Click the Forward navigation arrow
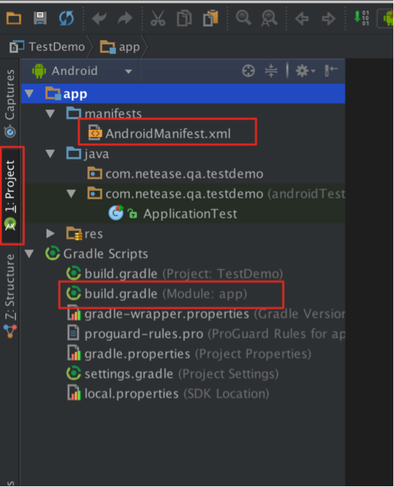Screen dimensions: 394x487 (328, 19)
